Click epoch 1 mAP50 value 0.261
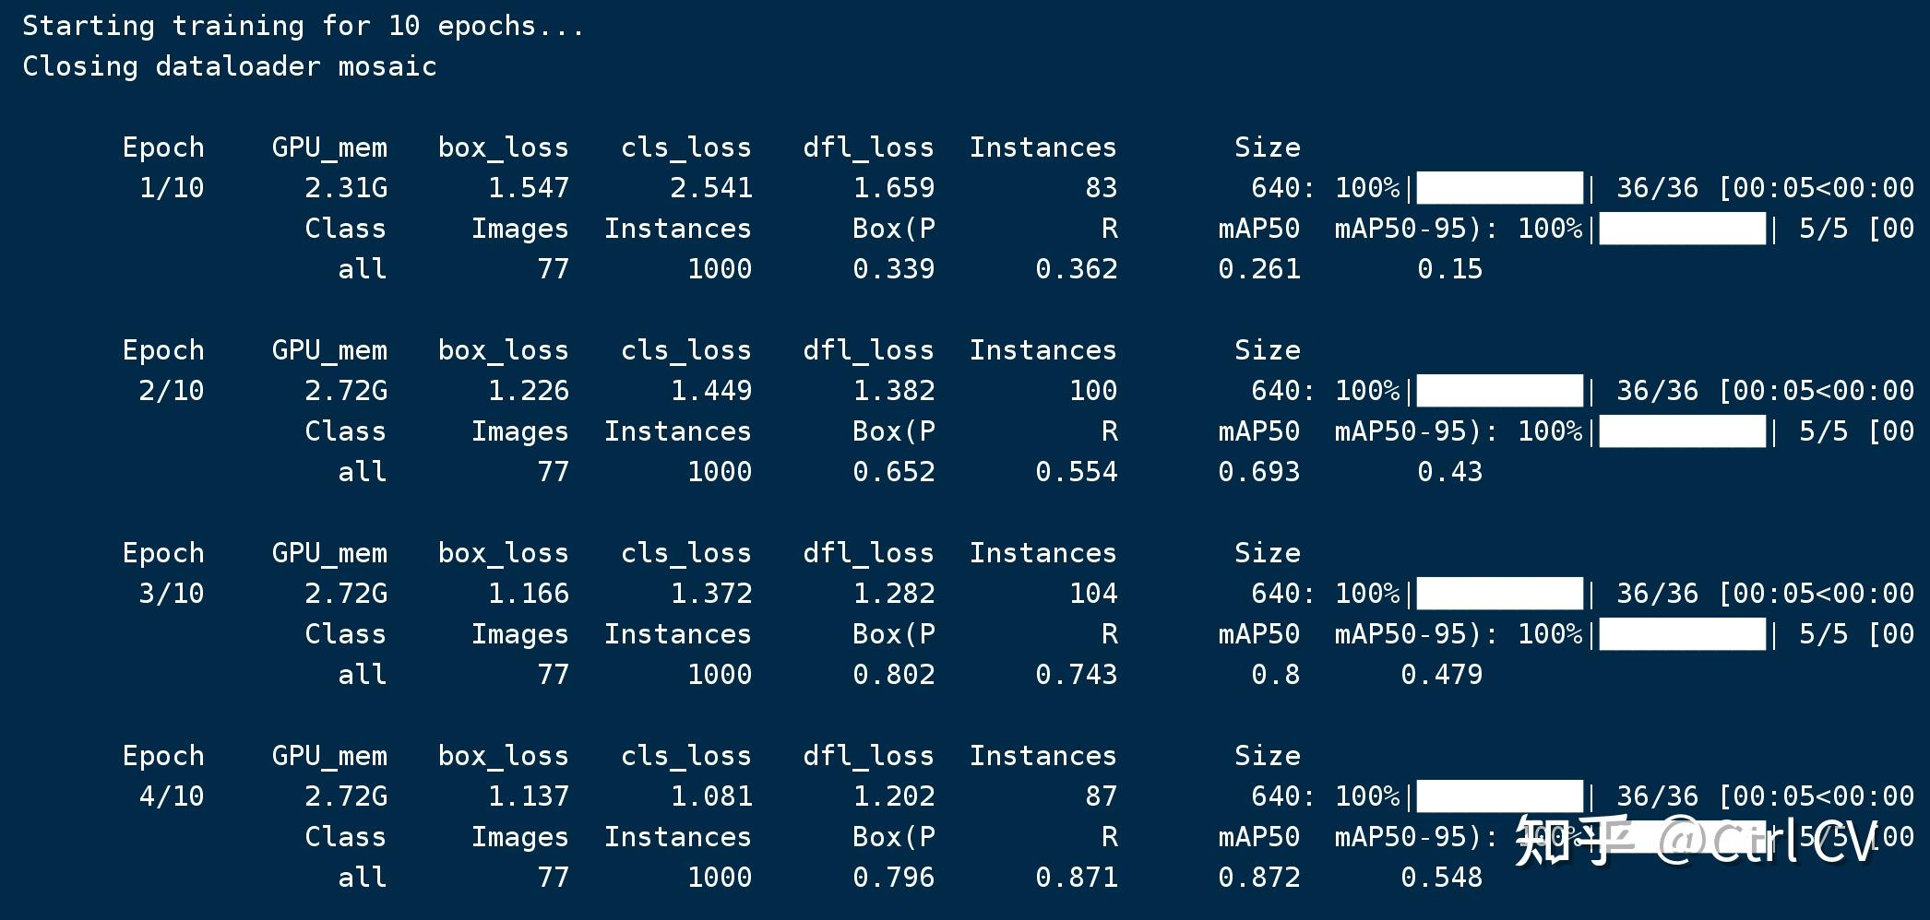 pyautogui.click(x=1259, y=269)
